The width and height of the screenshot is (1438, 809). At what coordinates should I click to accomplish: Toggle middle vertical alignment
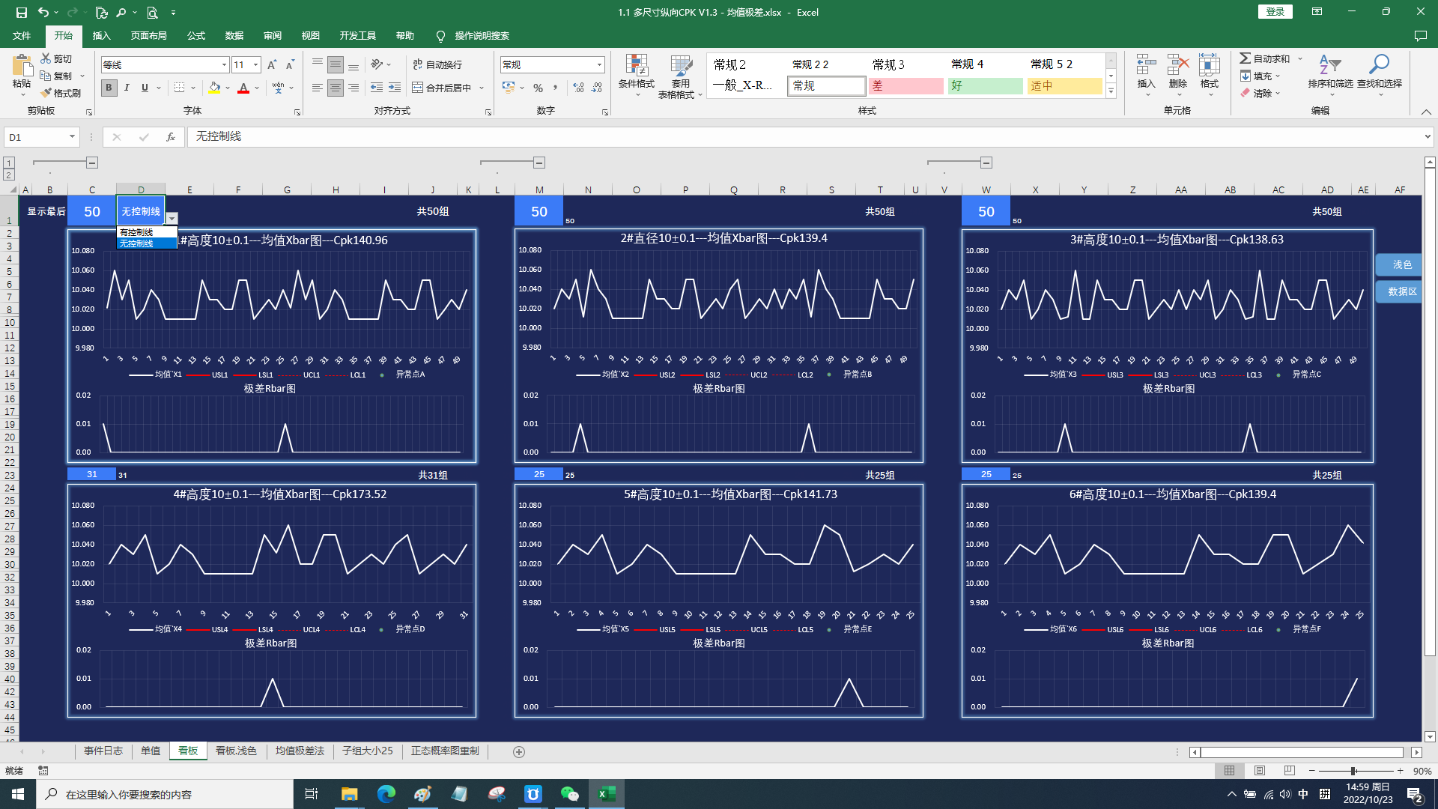click(x=336, y=65)
